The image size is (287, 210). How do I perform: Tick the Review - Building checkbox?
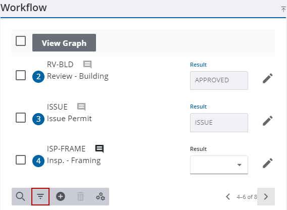pyautogui.click(x=21, y=75)
